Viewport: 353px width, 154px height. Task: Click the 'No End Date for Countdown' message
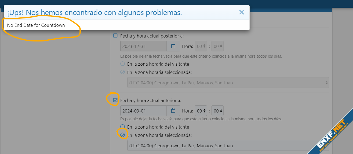coord(36,25)
